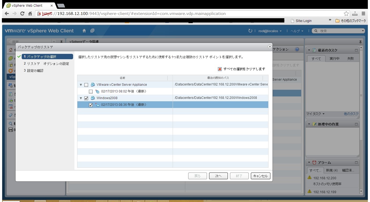370x202 pixels.
Task: Open the new window icon beside home
Action: [92, 31]
